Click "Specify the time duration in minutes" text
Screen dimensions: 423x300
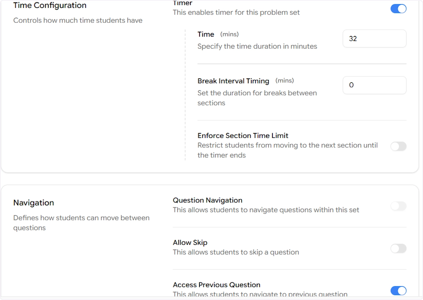(x=257, y=46)
